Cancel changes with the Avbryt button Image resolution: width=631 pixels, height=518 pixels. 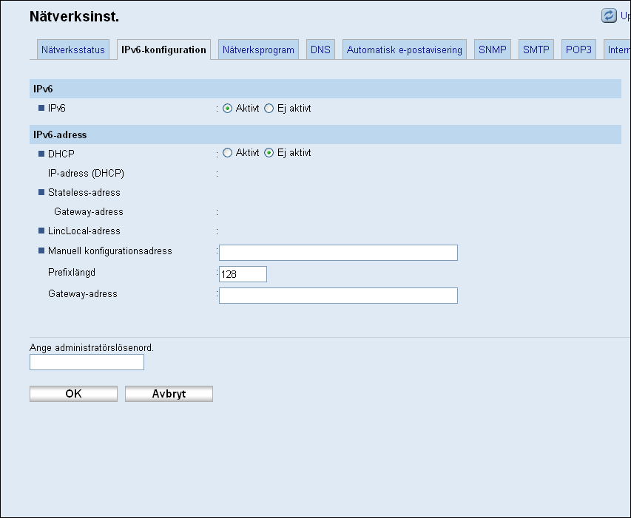coord(169,394)
